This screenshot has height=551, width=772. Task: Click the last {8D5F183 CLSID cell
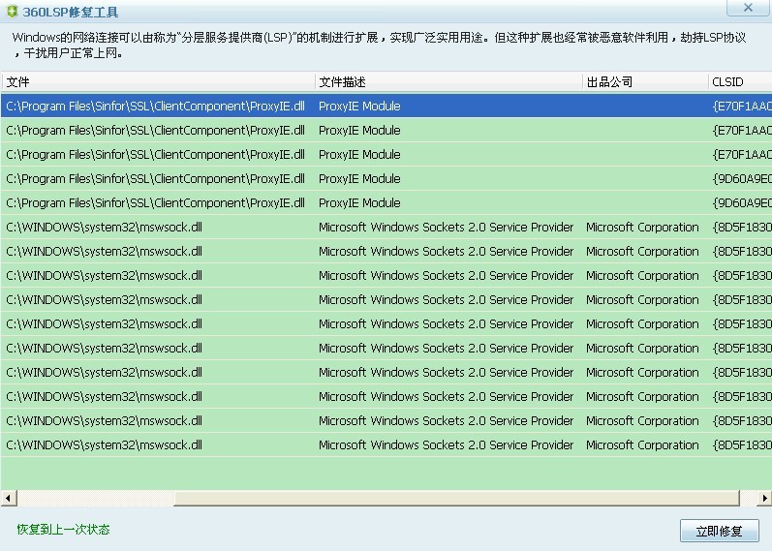click(742, 444)
